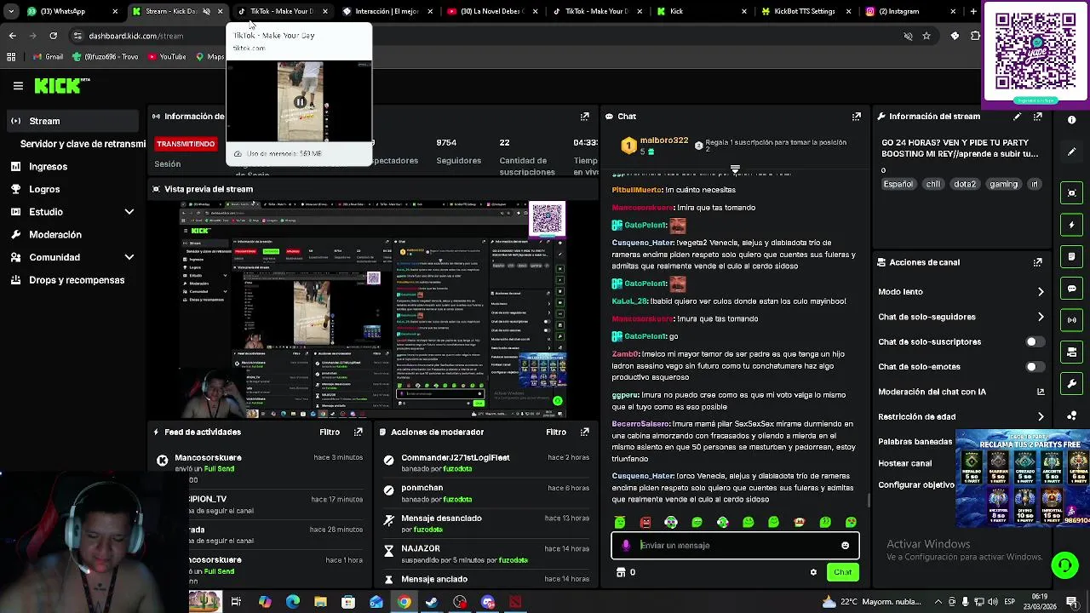Click in the Enviar un mensaje field
The image size is (1090, 613).
(736, 546)
